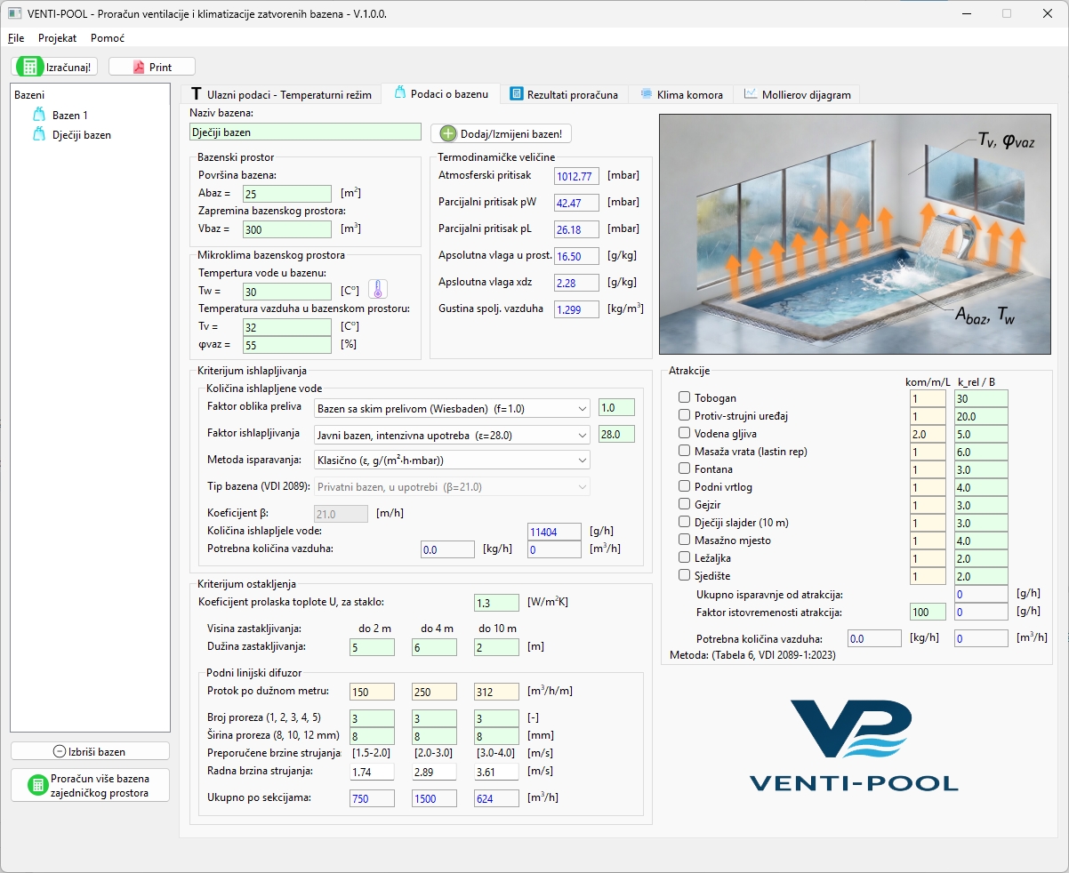This screenshot has height=873, width=1069.
Task: Select the Podaci o bazenu tab
Action: click(x=441, y=93)
